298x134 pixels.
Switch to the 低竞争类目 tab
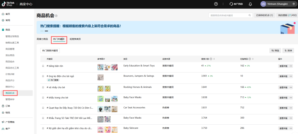pos(75,39)
